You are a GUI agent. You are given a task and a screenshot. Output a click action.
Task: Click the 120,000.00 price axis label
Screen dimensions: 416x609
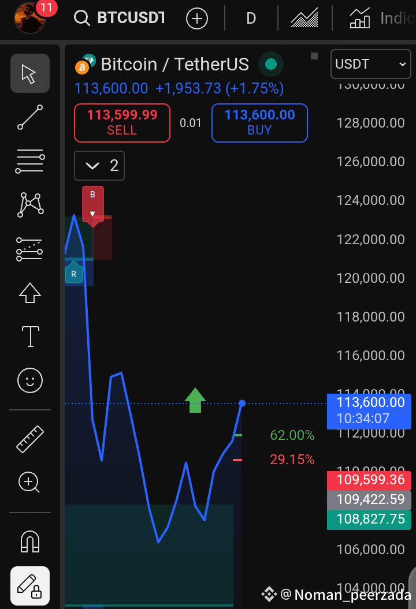click(370, 278)
